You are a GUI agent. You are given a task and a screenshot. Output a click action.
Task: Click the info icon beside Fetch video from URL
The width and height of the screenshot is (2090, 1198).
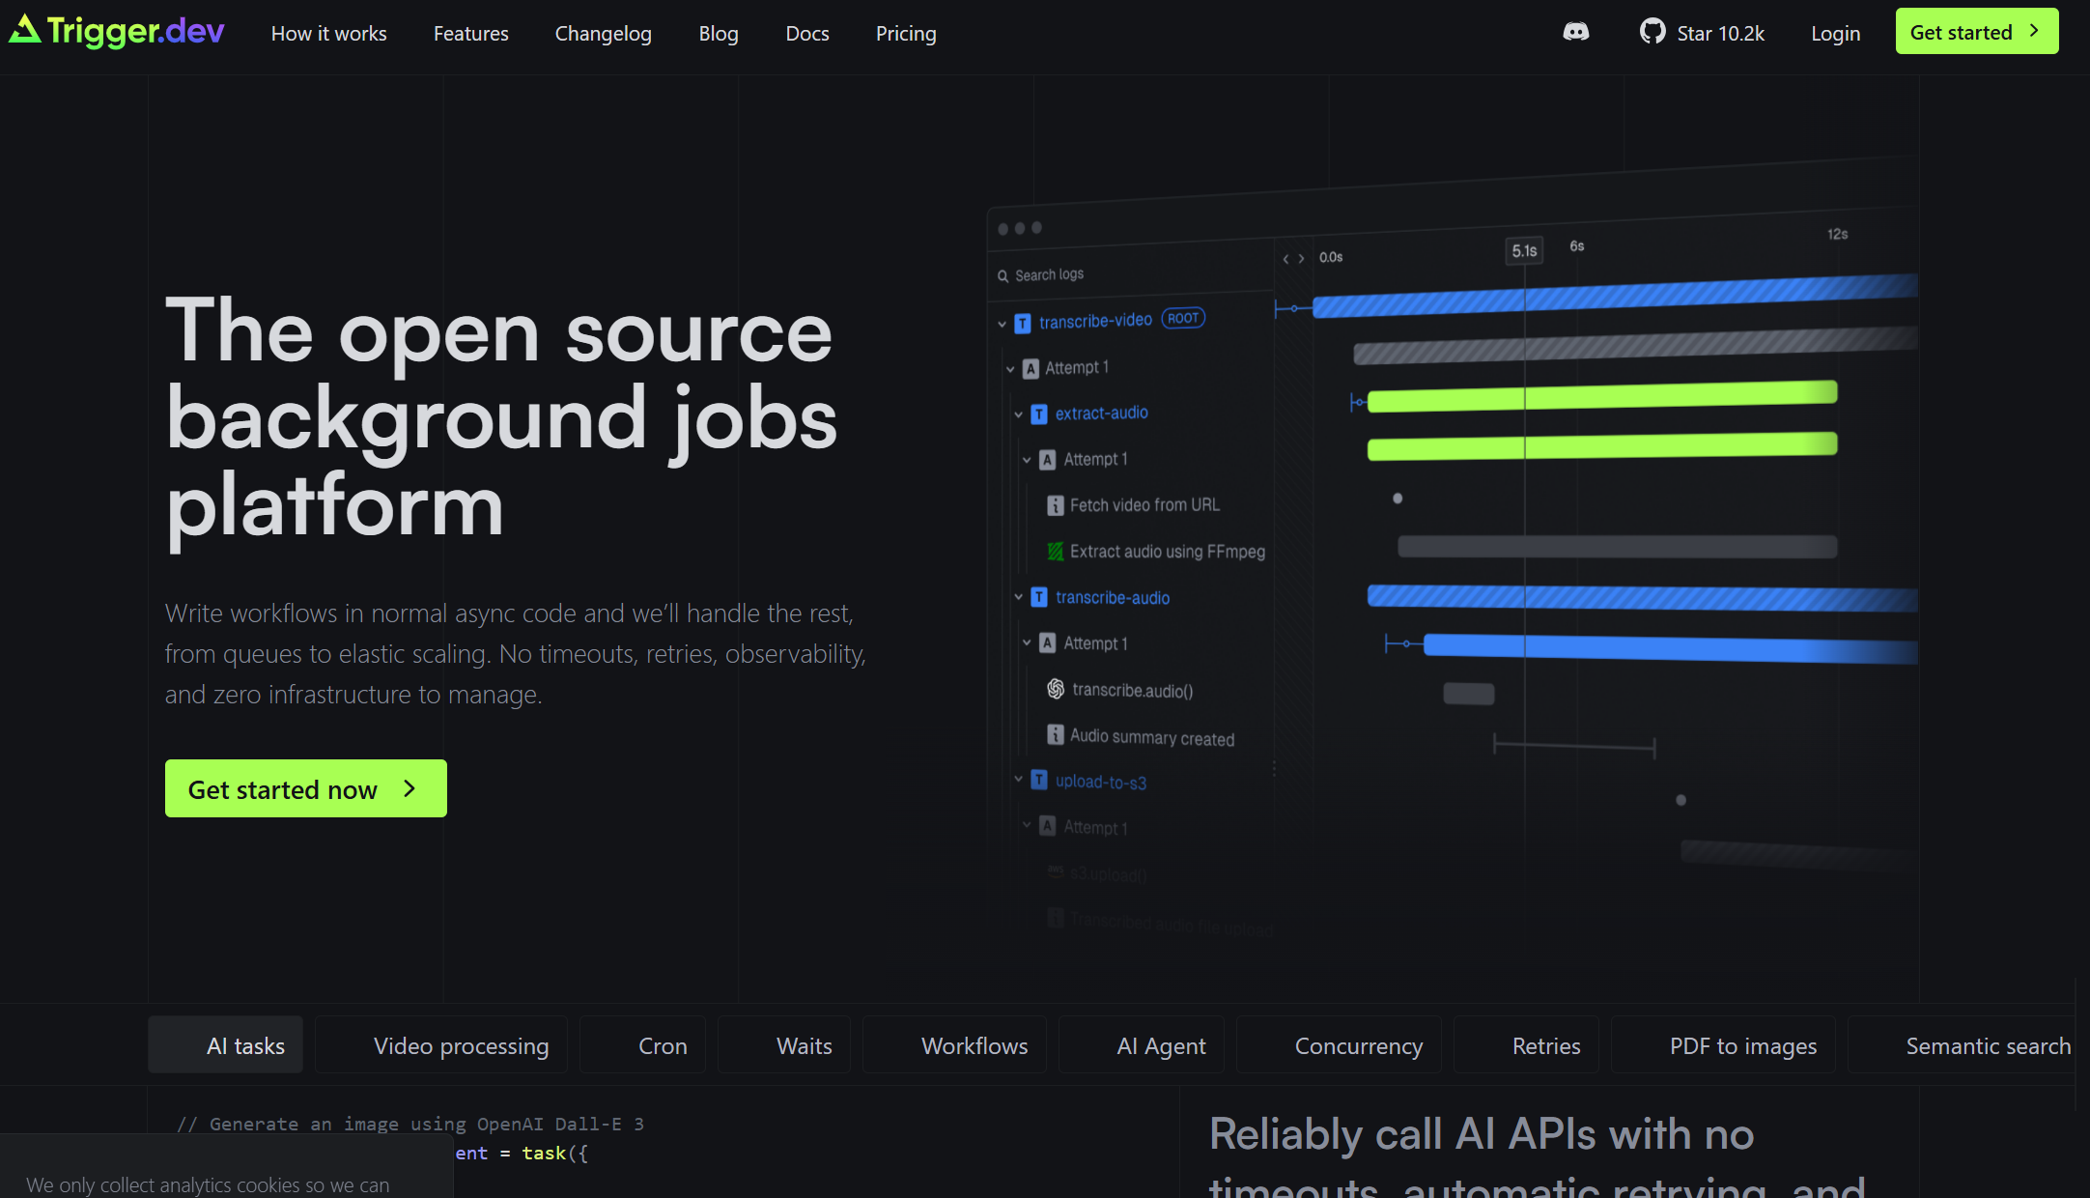pyautogui.click(x=1056, y=505)
